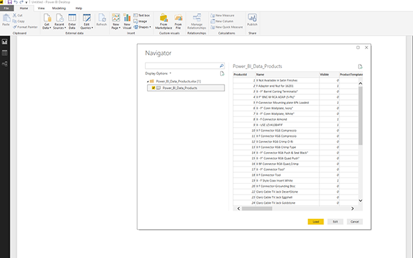Viewport: 413px width, 258px height.
Task: Click row 'X Not Available in Satin Finishes'
Action: [295, 80]
